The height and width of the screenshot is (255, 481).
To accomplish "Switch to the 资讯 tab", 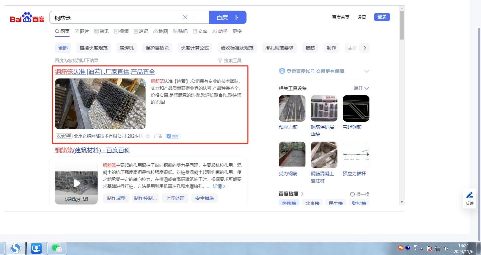I will (102, 31).
